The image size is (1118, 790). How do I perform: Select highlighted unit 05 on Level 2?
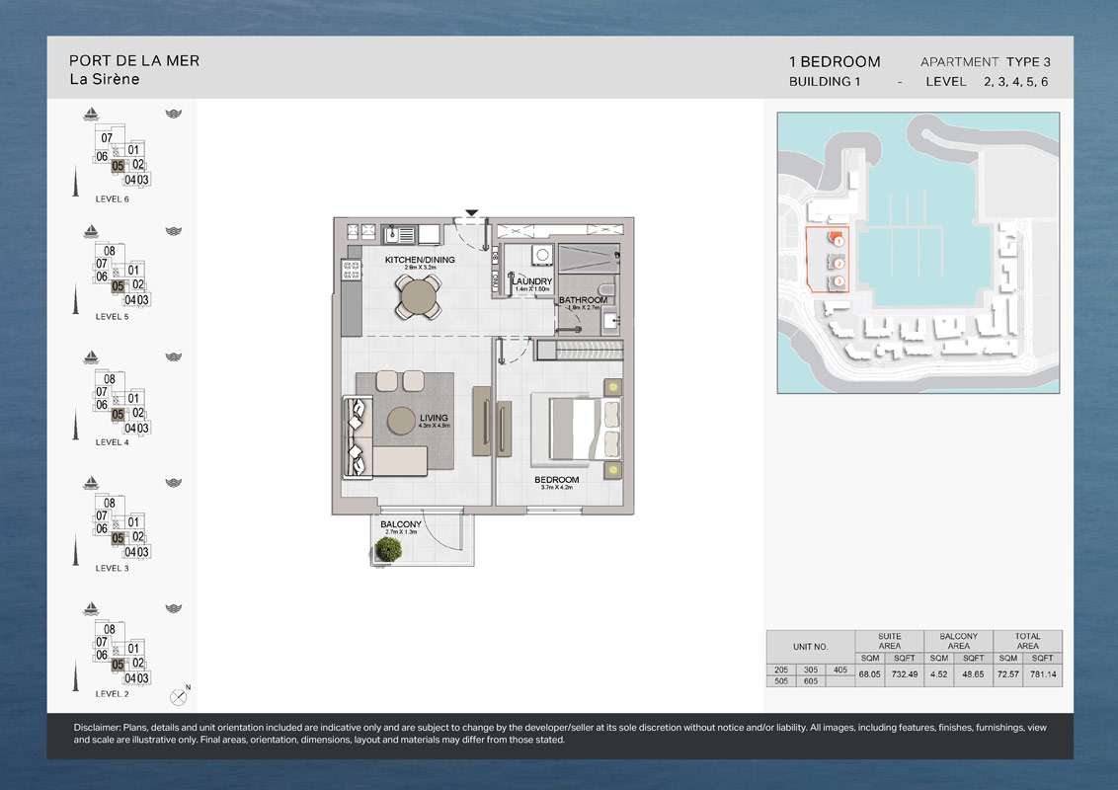[118, 666]
